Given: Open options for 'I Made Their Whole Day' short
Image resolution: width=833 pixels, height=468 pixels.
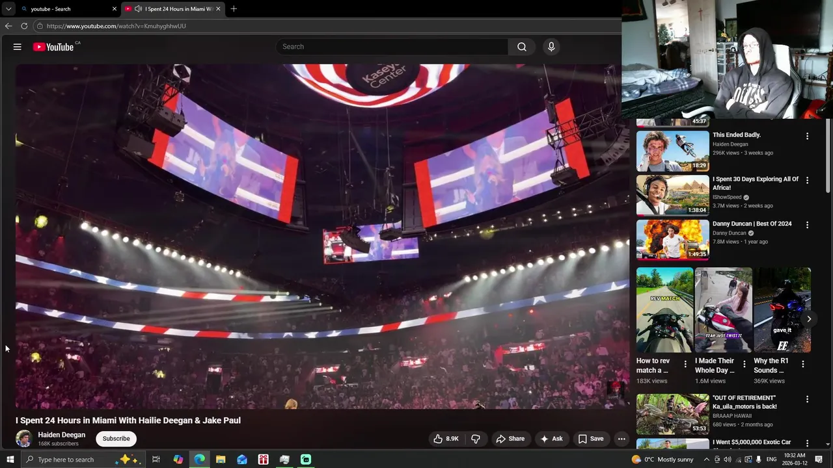Looking at the screenshot, I should (x=744, y=365).
